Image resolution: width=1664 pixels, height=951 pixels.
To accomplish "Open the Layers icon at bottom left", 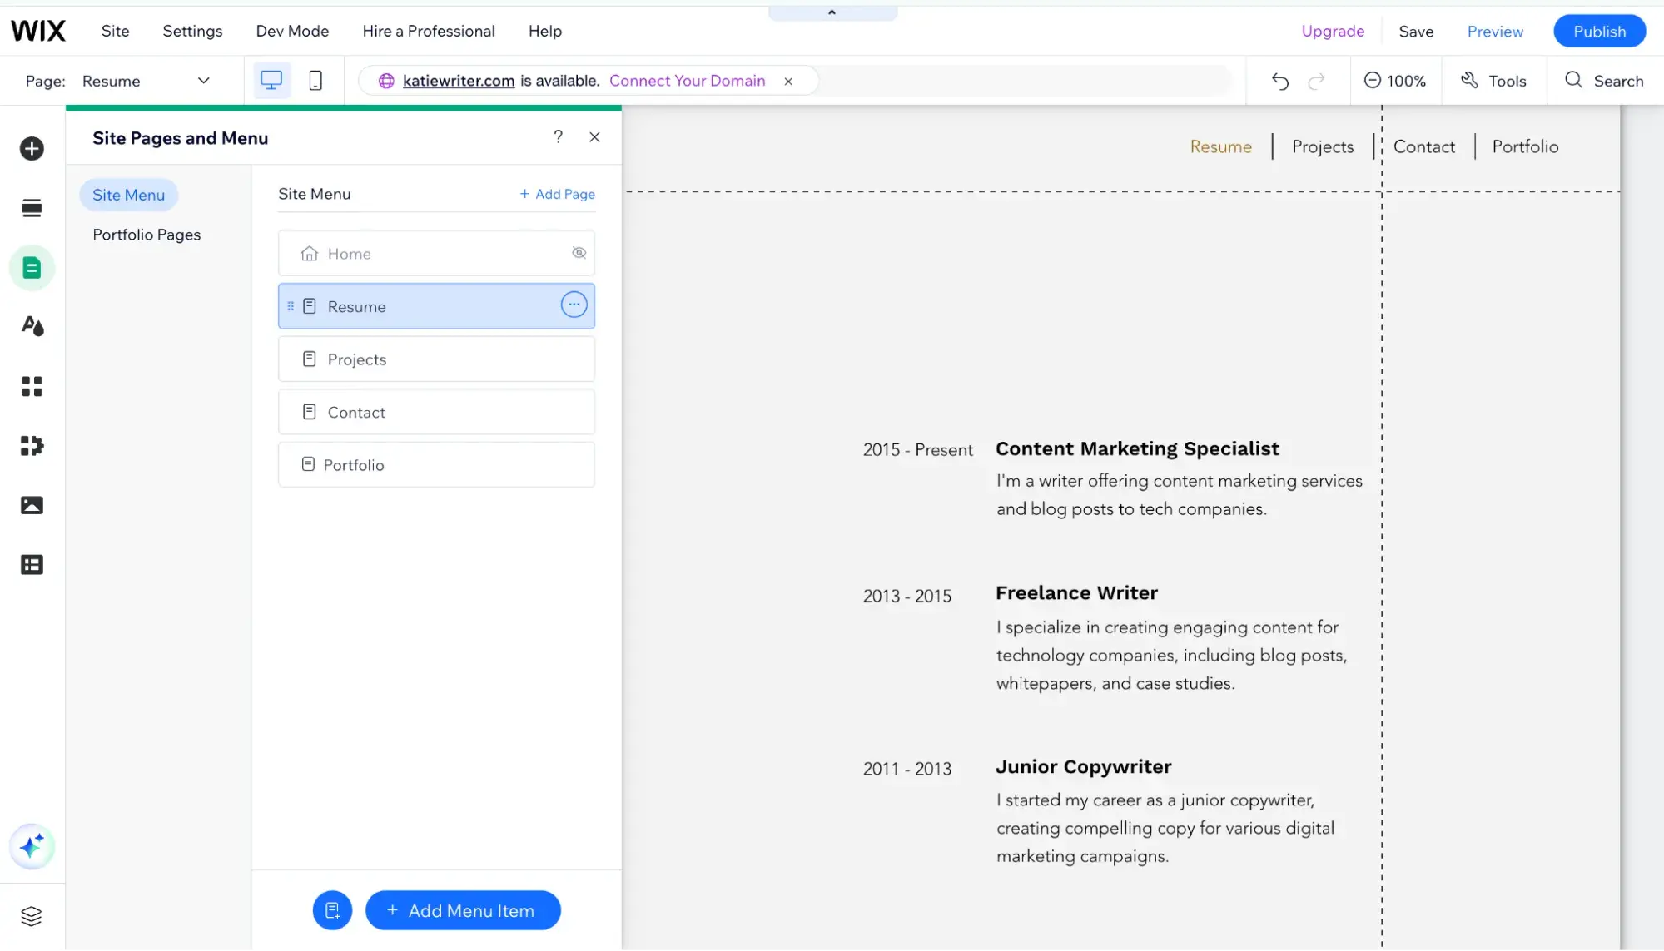I will click(x=32, y=916).
